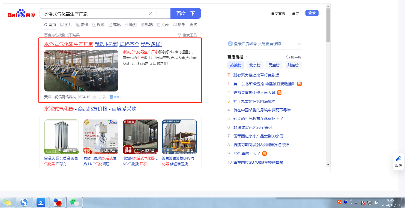This screenshot has height=208, width=405.
Task: Open the 百度热搜 heading link
Action: pos(238,57)
